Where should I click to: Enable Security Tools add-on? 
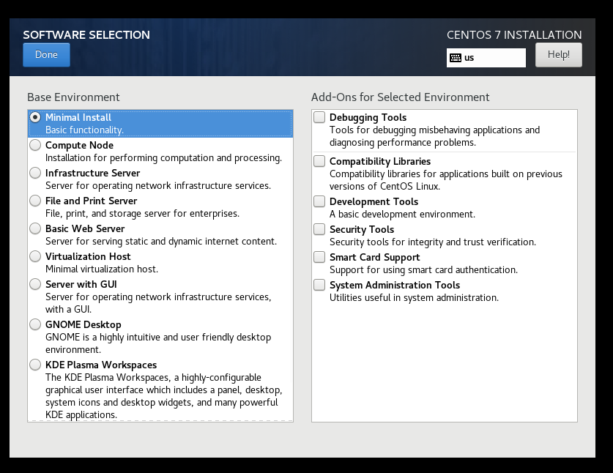pyautogui.click(x=319, y=229)
